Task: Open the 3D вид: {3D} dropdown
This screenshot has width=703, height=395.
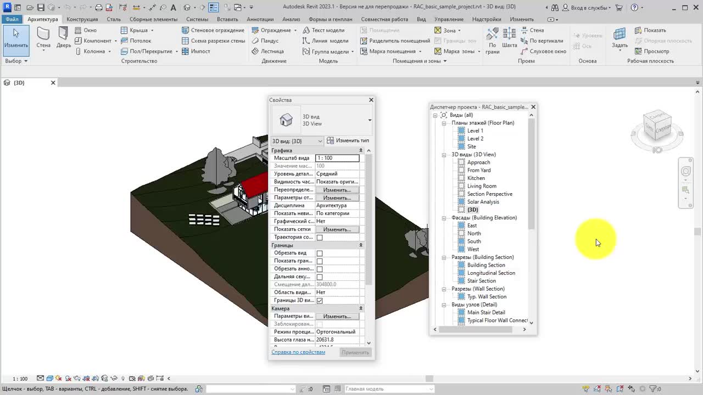Action: 298,141
